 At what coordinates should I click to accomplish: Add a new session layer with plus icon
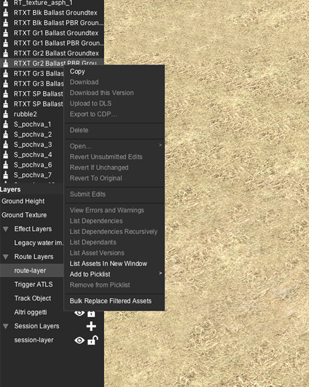91,326
